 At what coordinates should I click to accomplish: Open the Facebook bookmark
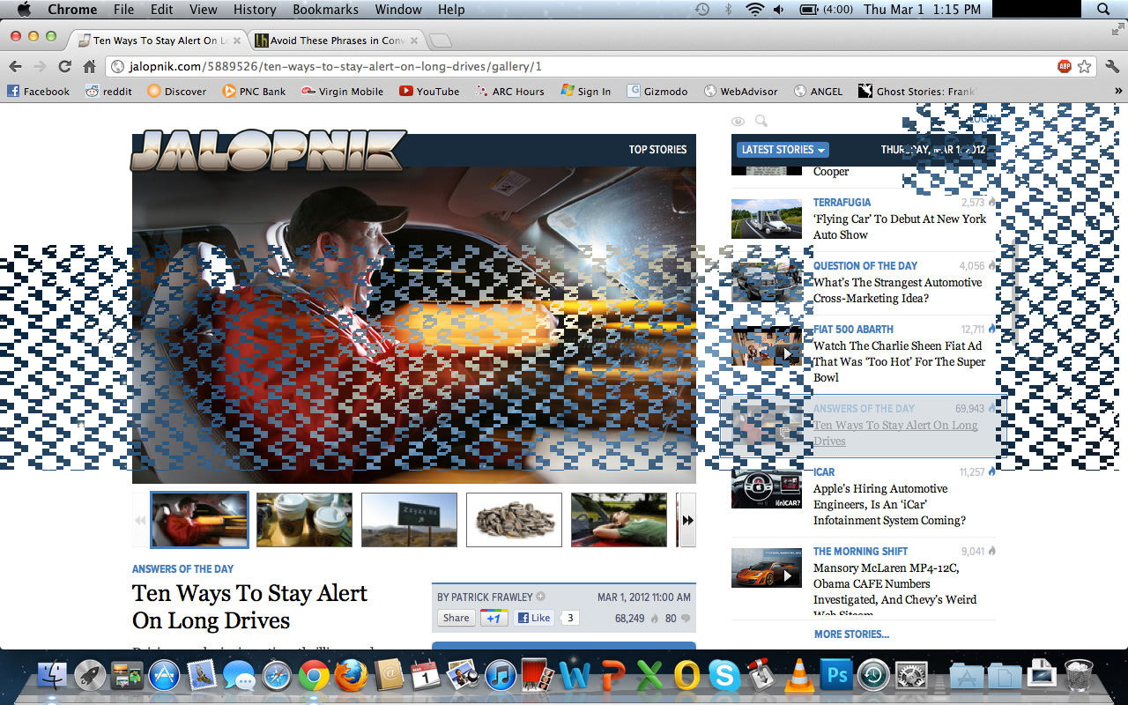point(39,91)
